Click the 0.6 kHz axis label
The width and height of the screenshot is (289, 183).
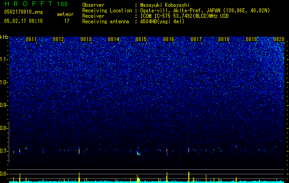pyautogui.click(x=4, y=174)
